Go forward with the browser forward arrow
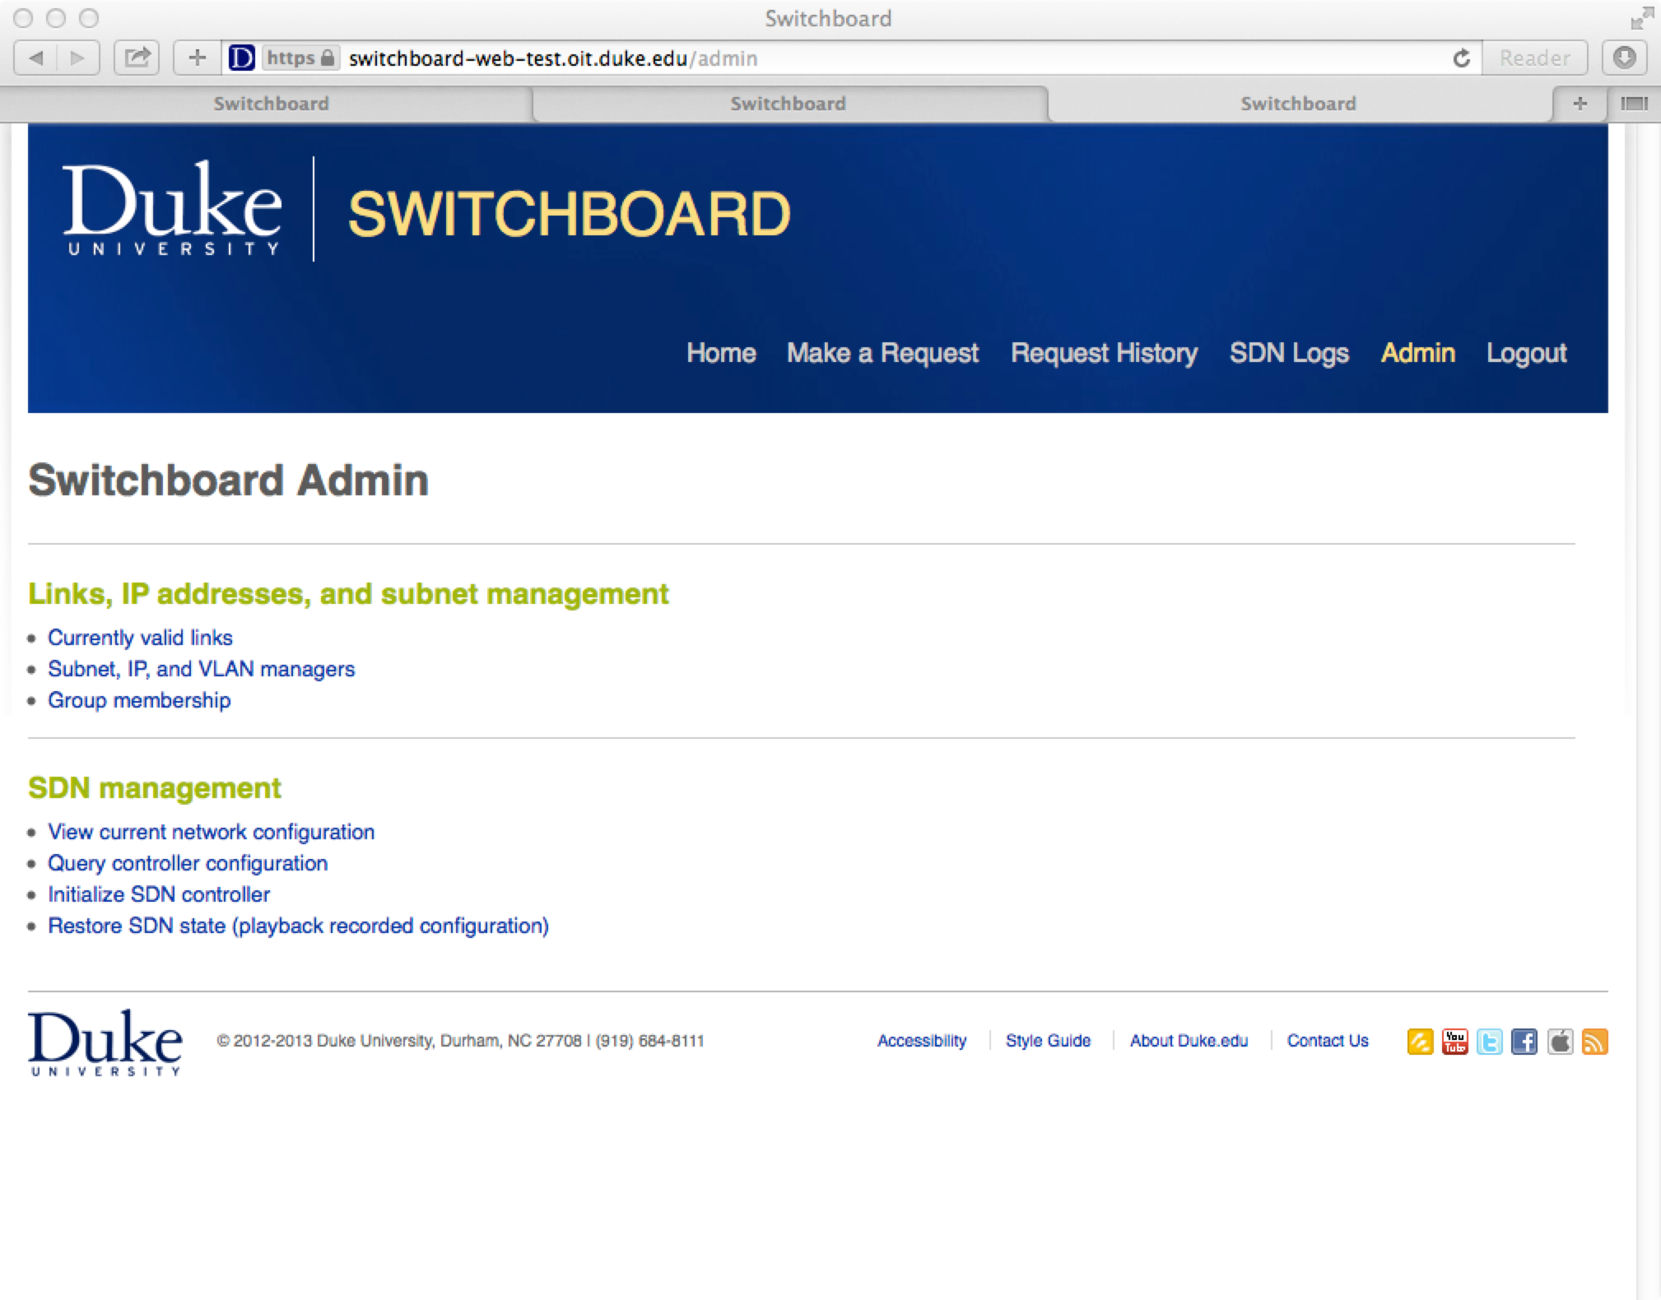 pos(78,58)
